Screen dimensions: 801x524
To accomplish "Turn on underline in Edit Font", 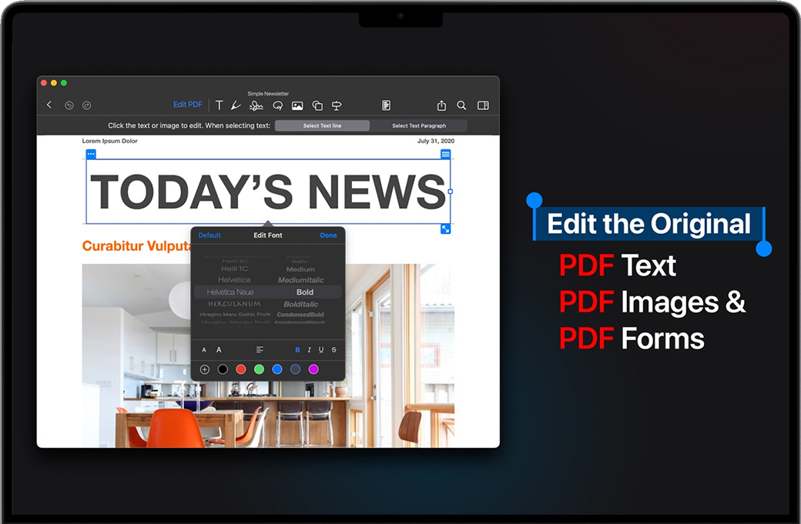I will pyautogui.click(x=321, y=350).
